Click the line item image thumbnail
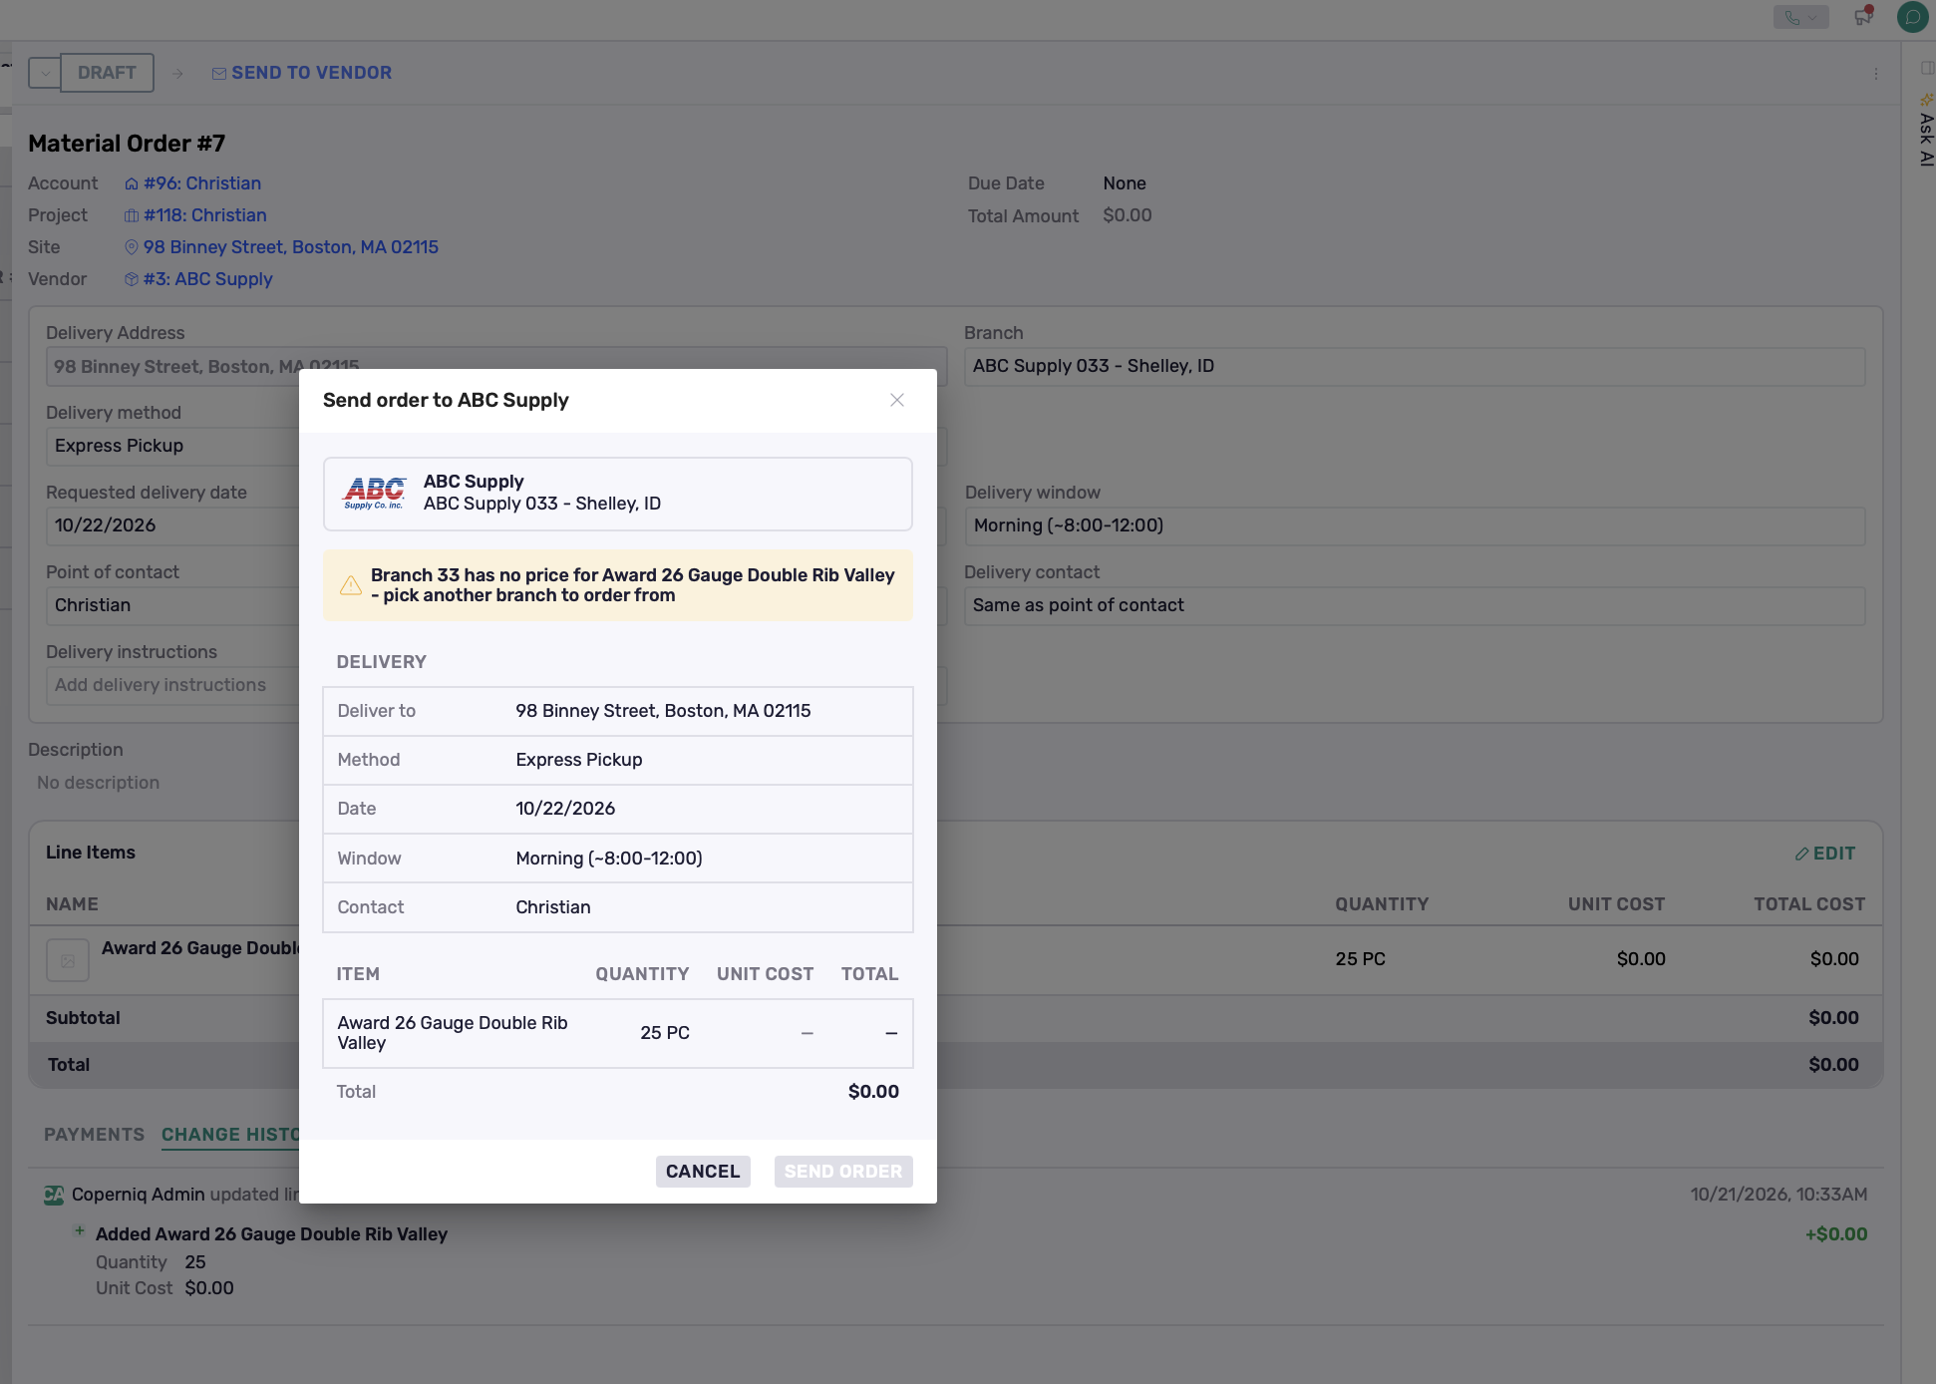 (x=68, y=960)
